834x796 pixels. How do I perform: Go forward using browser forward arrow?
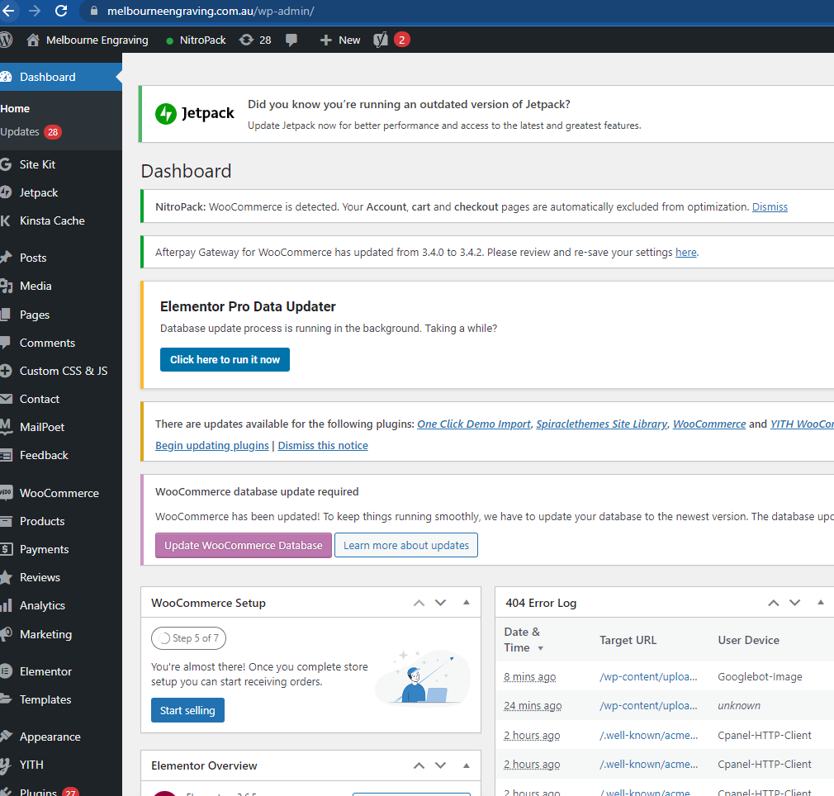[x=35, y=11]
